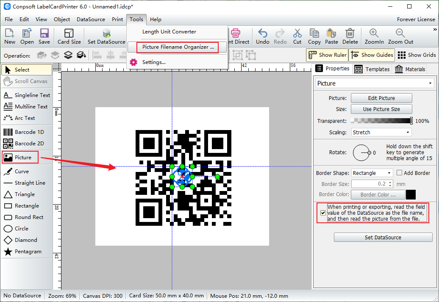
Task: Zoom in on the canvas
Action: [x=374, y=36]
